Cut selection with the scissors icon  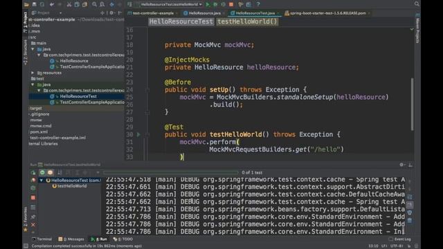[x=69, y=4]
